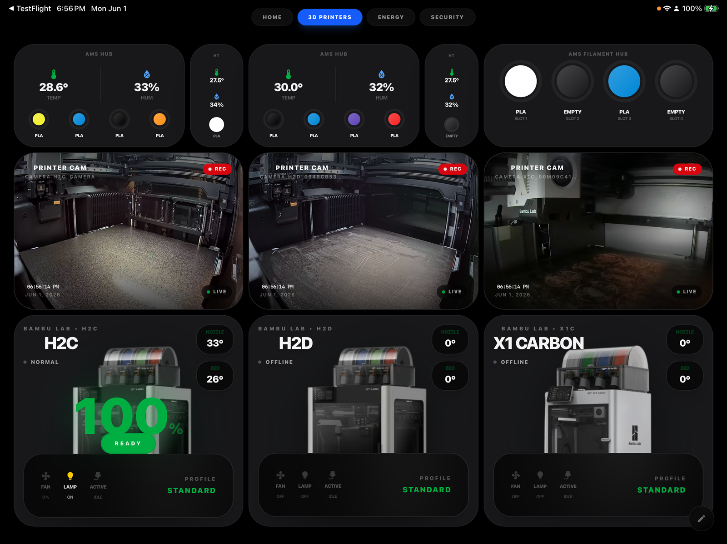Tap the humidity drop above 34% in HT card
Screen dimensions: 727x544
(217, 97)
